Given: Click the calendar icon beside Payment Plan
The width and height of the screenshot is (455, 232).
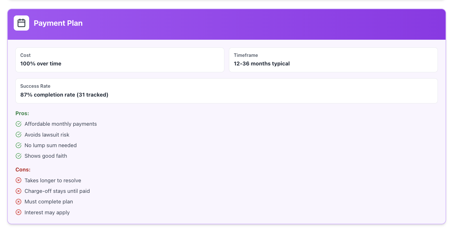Looking at the screenshot, I should coord(21,23).
